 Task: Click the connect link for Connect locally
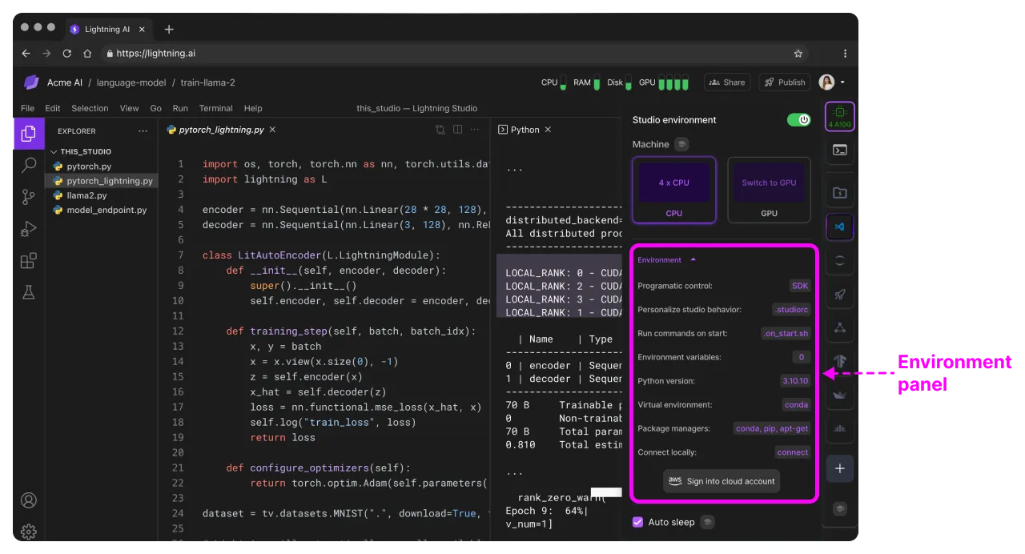793,452
